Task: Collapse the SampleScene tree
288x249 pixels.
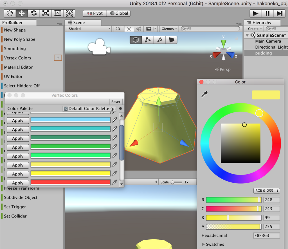Action: tap(247, 35)
